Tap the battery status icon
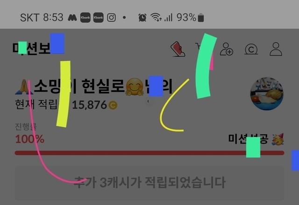Screen dimensions: 299x205 pos(201,18)
